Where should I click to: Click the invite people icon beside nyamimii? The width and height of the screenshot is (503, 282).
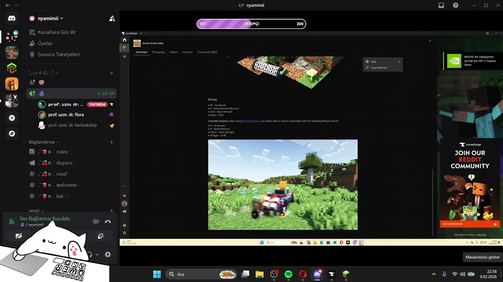pyautogui.click(x=112, y=18)
